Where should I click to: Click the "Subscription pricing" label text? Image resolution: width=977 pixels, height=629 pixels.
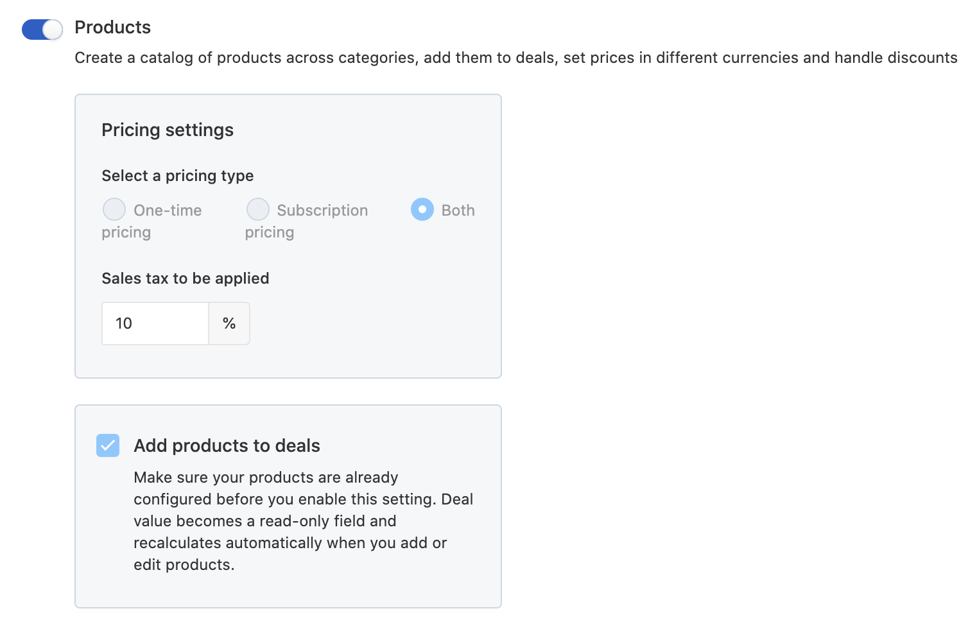322,211
